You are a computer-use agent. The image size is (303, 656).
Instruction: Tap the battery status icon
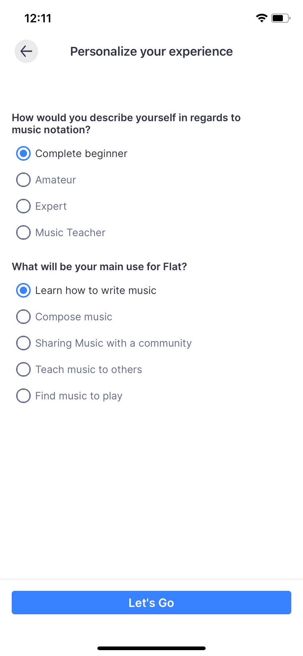(280, 18)
